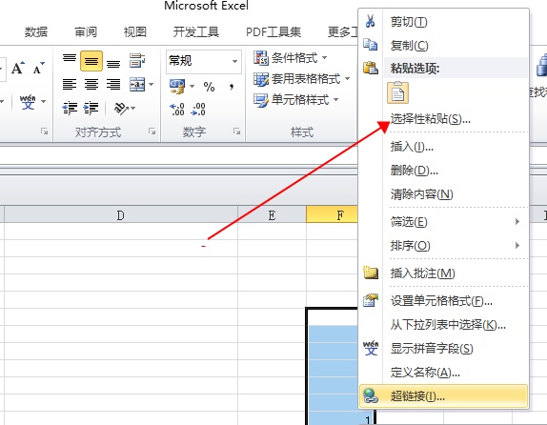The width and height of the screenshot is (547, 425).
Task: Apply percent style
Action: [x=209, y=87]
